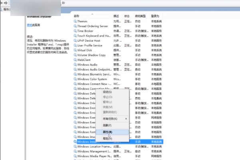
Task: Click the highlighted Windows Installer service icon
Action: point(75,142)
